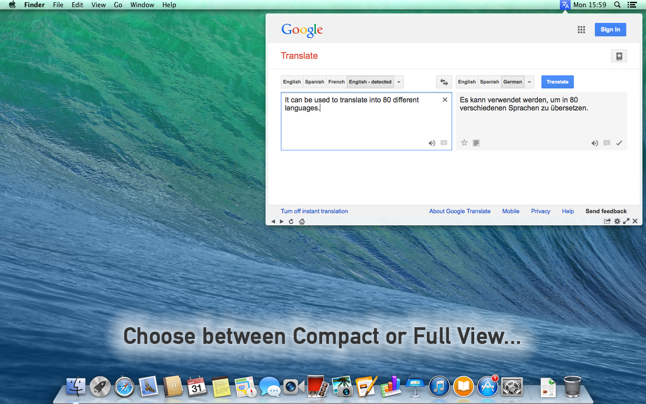
Task: Click the Google logo
Action: click(302, 30)
